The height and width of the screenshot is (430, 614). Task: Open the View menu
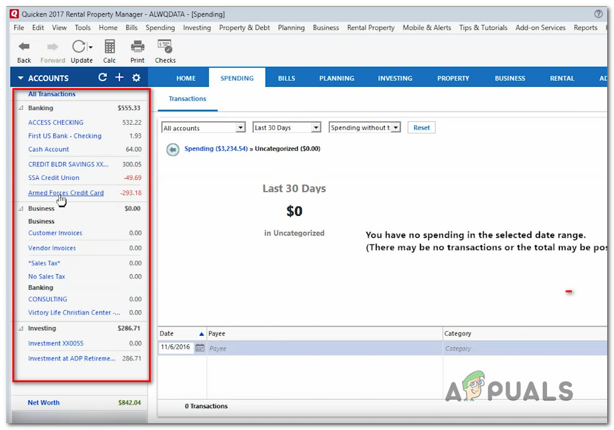coord(59,27)
